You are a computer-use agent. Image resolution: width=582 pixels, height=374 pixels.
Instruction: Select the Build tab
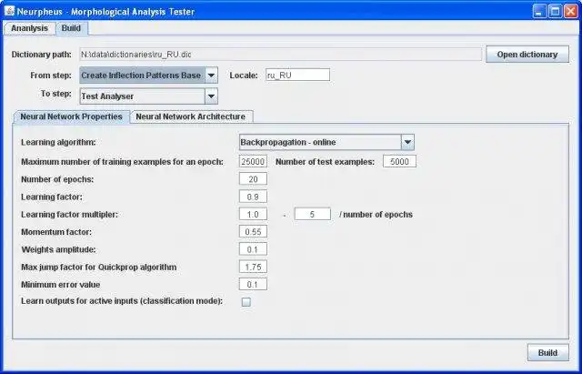[71, 28]
